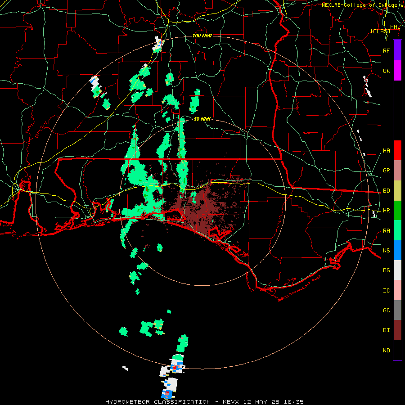Click the 'IC' legend label
405x405 pixels.
(x=386, y=291)
